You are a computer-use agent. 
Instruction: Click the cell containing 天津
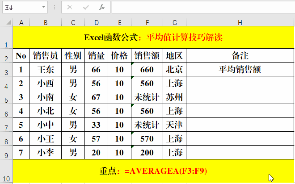(x=174, y=125)
